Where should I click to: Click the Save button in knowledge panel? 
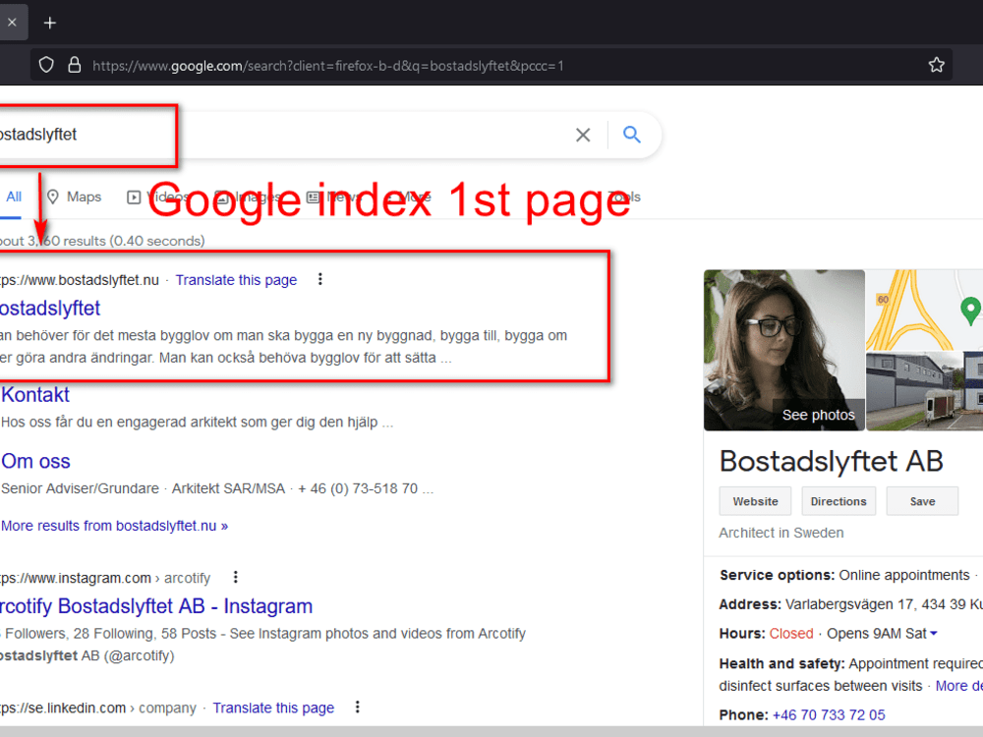click(922, 501)
